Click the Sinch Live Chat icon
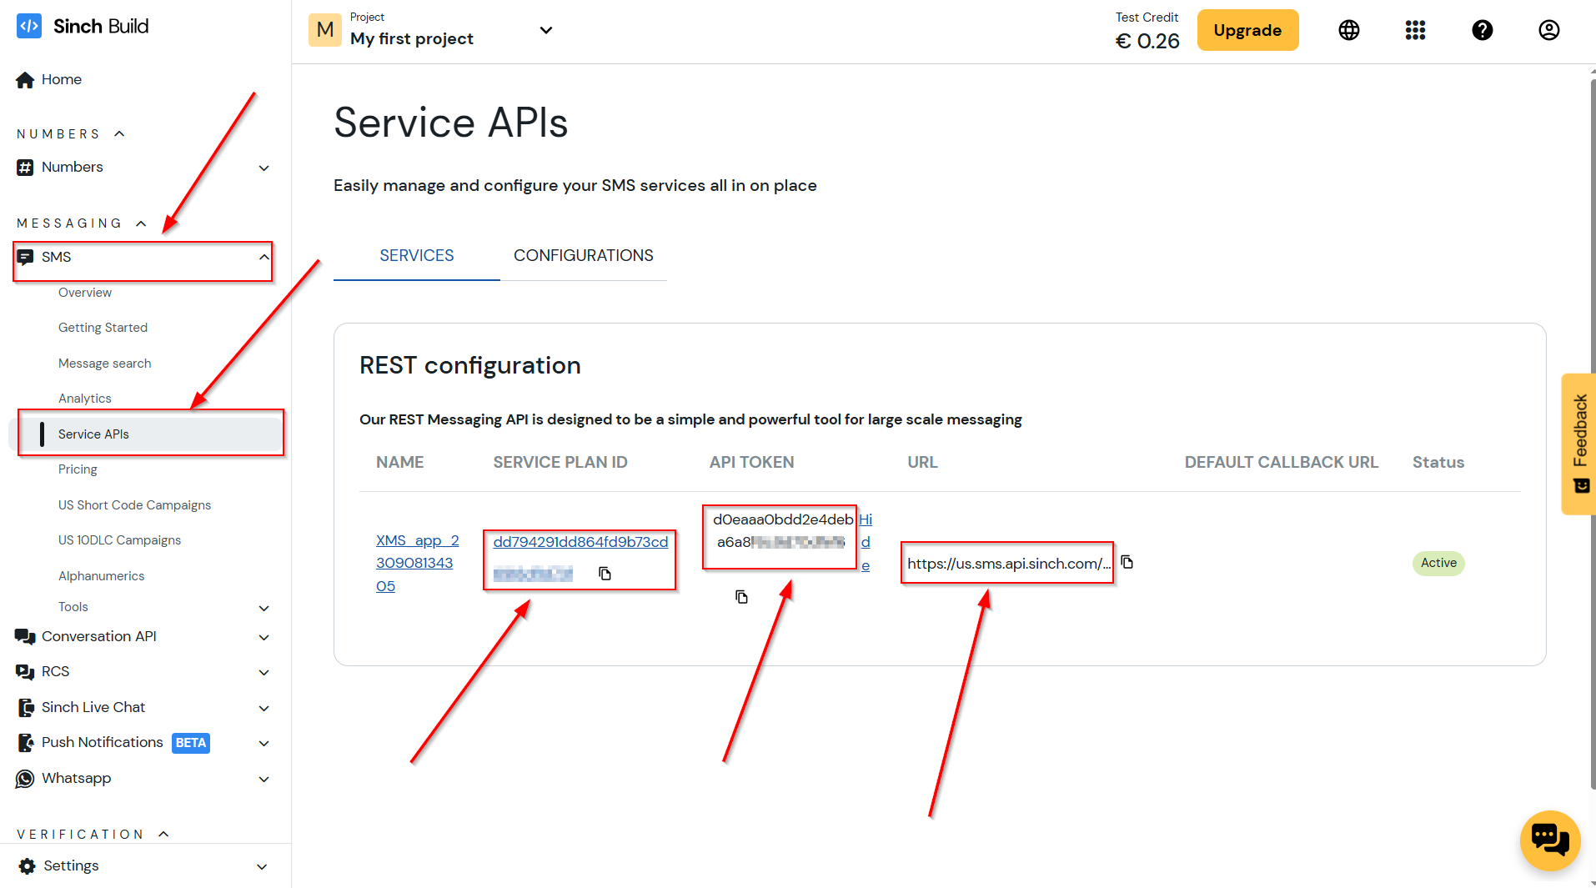Screen dimensions: 1596x888 pyautogui.click(x=26, y=707)
